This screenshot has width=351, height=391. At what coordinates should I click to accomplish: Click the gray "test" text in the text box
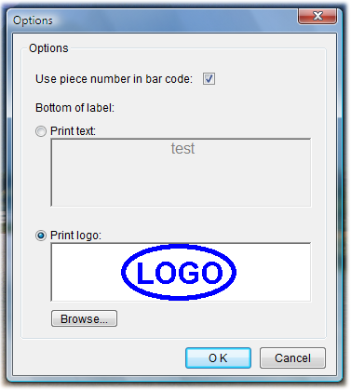[182, 148]
